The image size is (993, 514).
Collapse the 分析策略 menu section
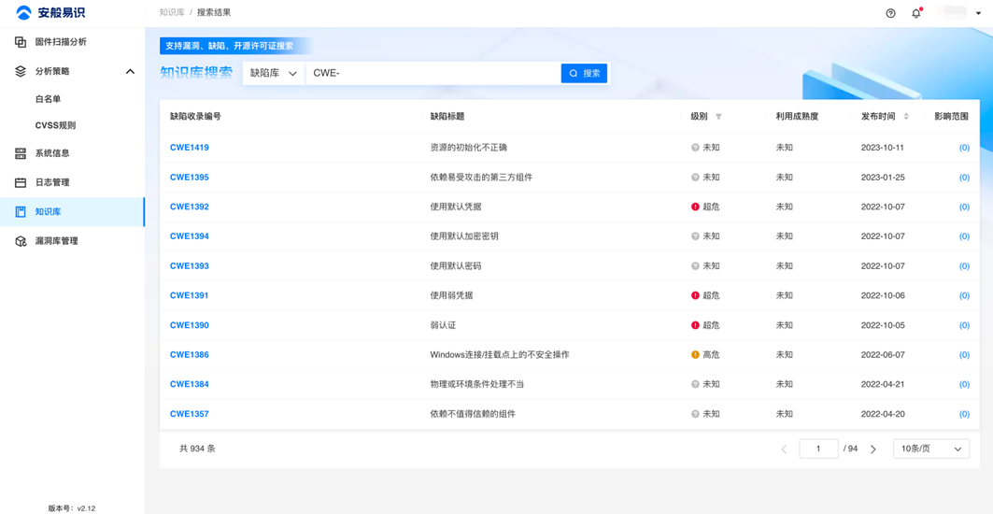click(130, 71)
